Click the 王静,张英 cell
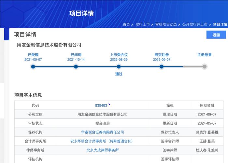228x163 pixels. (207, 141)
